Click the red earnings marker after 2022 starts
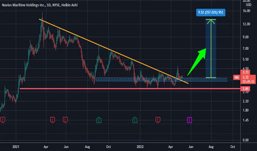 pos(158,120)
